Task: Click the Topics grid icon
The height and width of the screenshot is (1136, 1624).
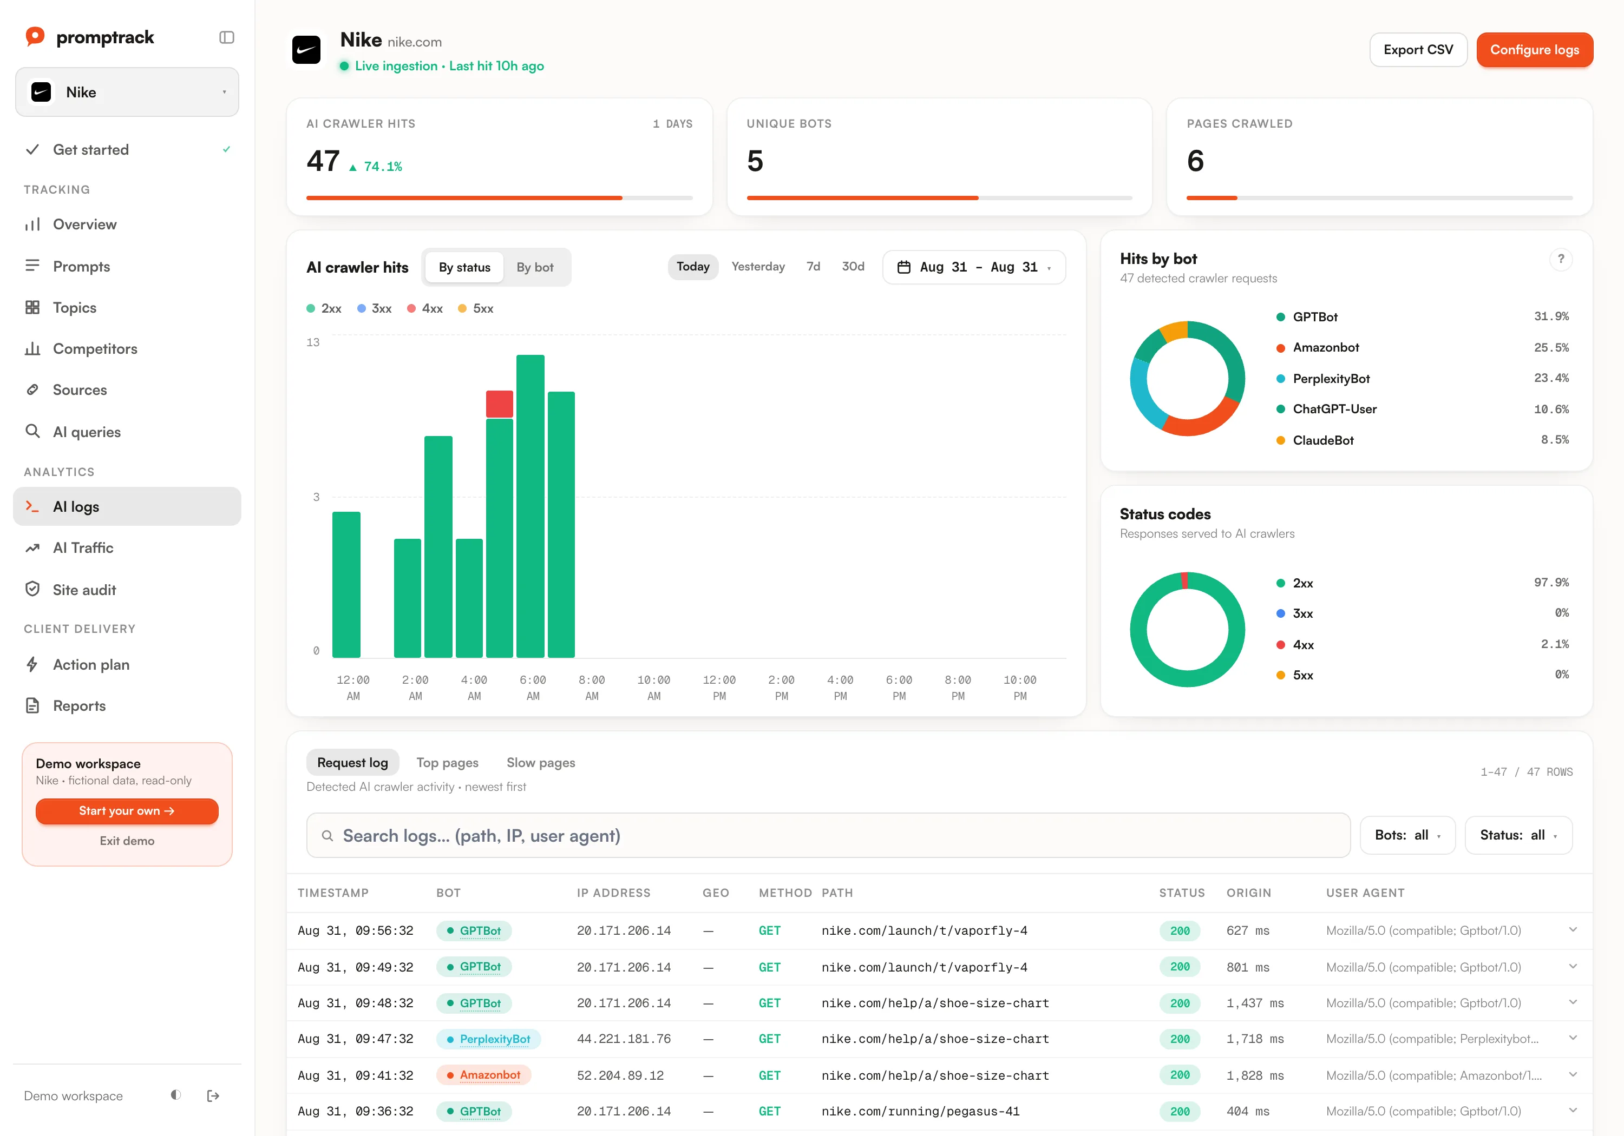Action: 32,307
